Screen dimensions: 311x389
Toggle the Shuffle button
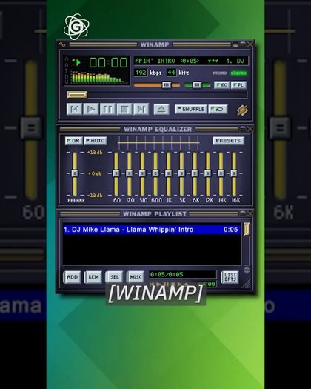coord(191,109)
